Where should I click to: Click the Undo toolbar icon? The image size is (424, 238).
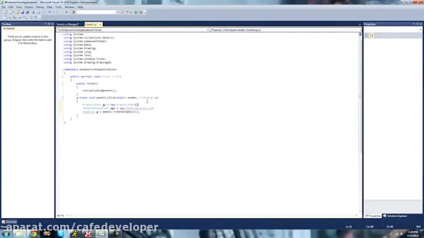tap(49, 12)
